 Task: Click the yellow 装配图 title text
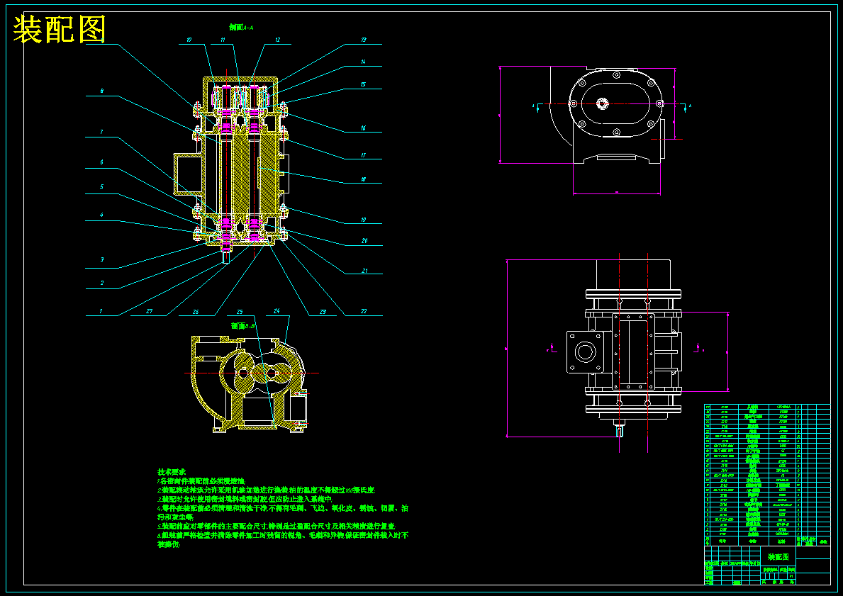tap(59, 29)
